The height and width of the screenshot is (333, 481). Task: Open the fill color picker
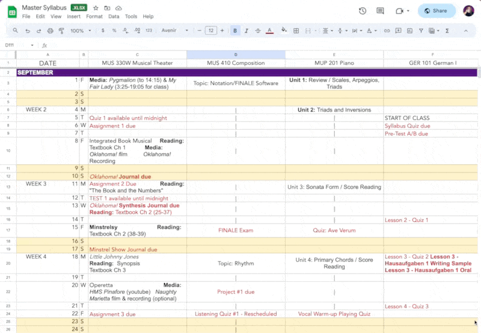(284, 30)
